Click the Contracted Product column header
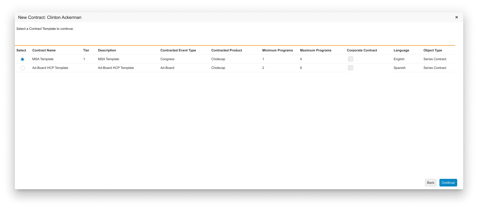478x207 pixels. (227, 50)
